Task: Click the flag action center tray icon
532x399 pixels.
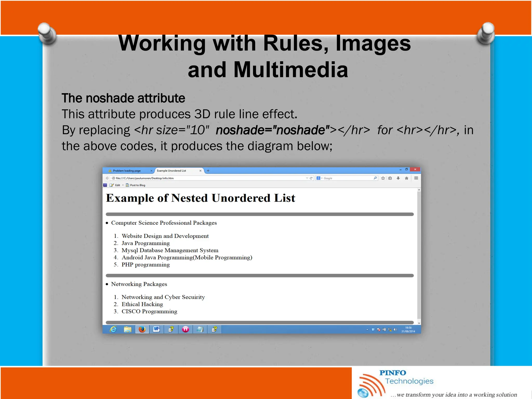Action: pos(379,330)
